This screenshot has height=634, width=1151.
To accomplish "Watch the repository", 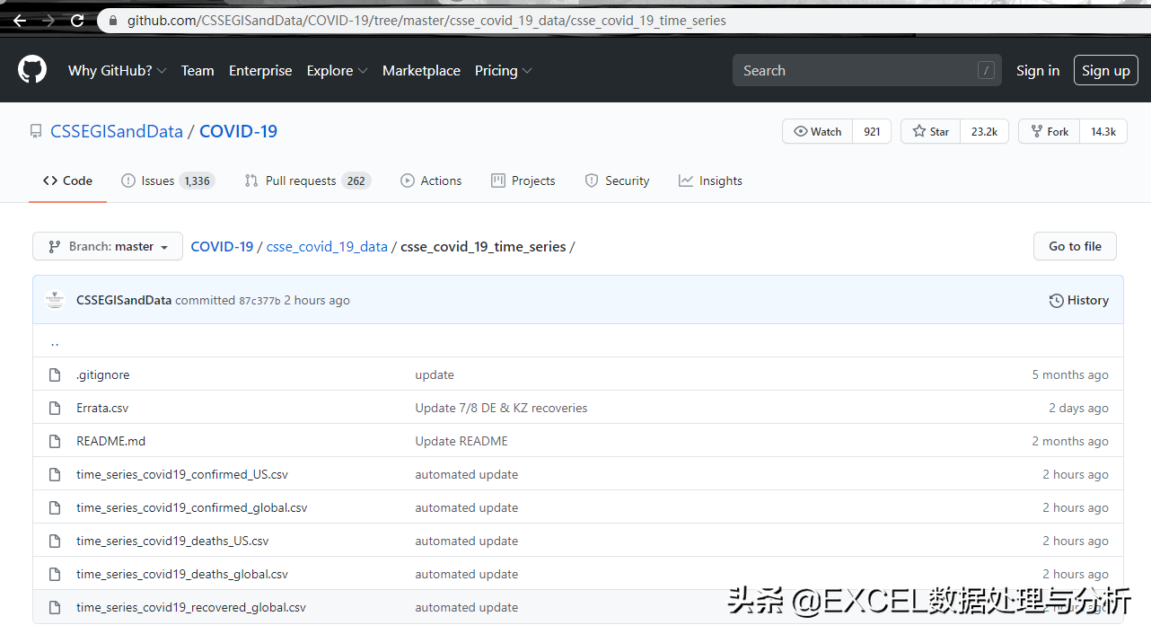I will [817, 131].
